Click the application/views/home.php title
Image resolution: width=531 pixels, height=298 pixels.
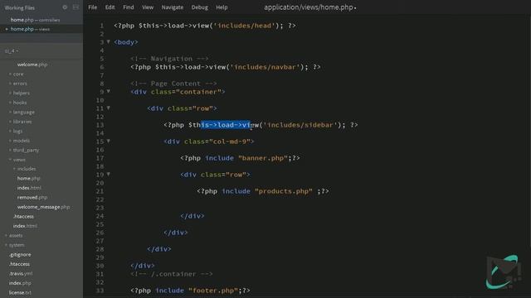coord(309,7)
